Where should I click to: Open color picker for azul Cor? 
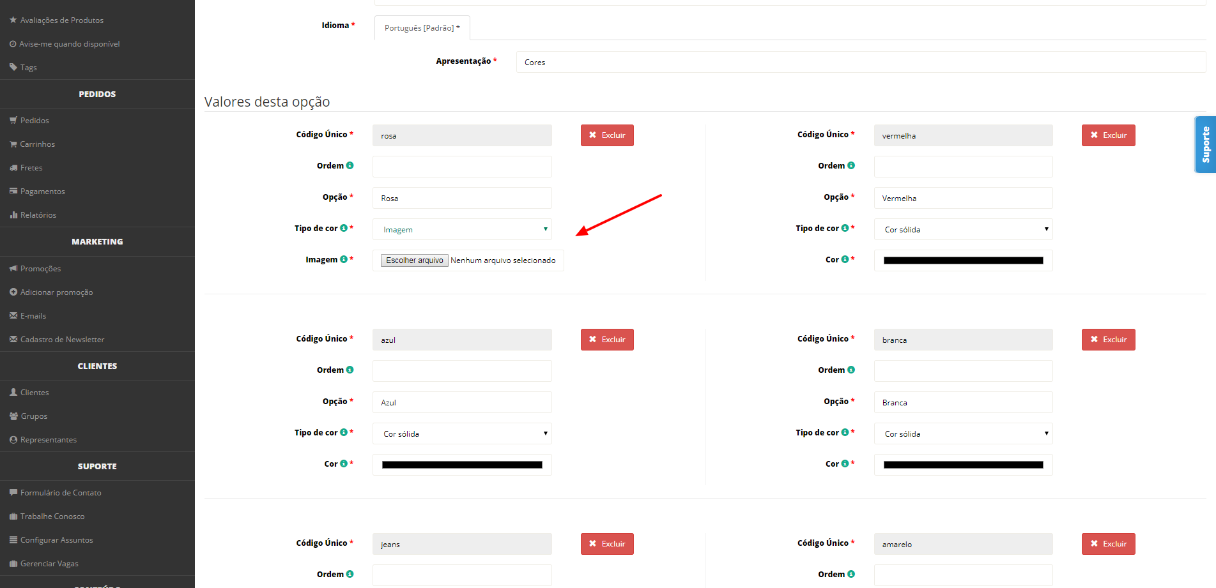pos(462,465)
